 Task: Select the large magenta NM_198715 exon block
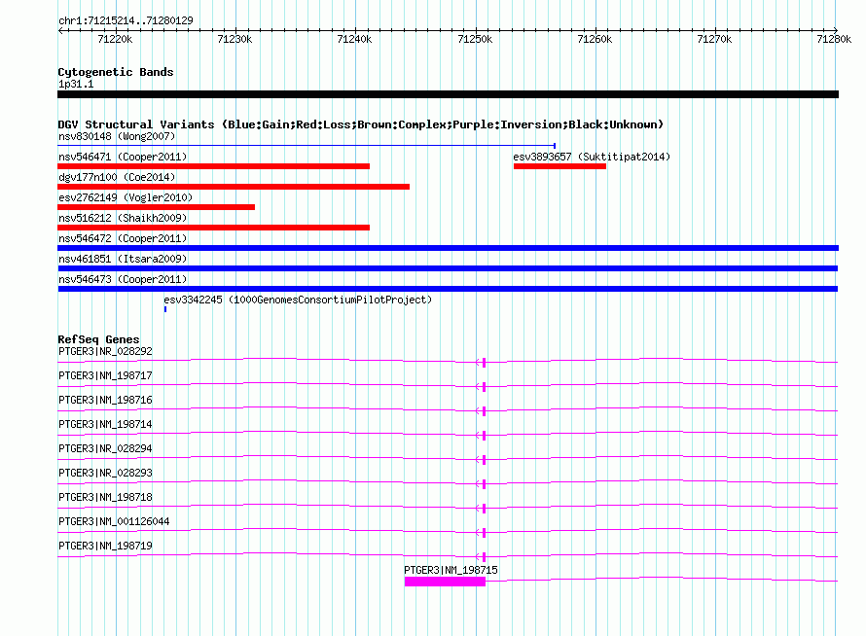click(x=445, y=582)
